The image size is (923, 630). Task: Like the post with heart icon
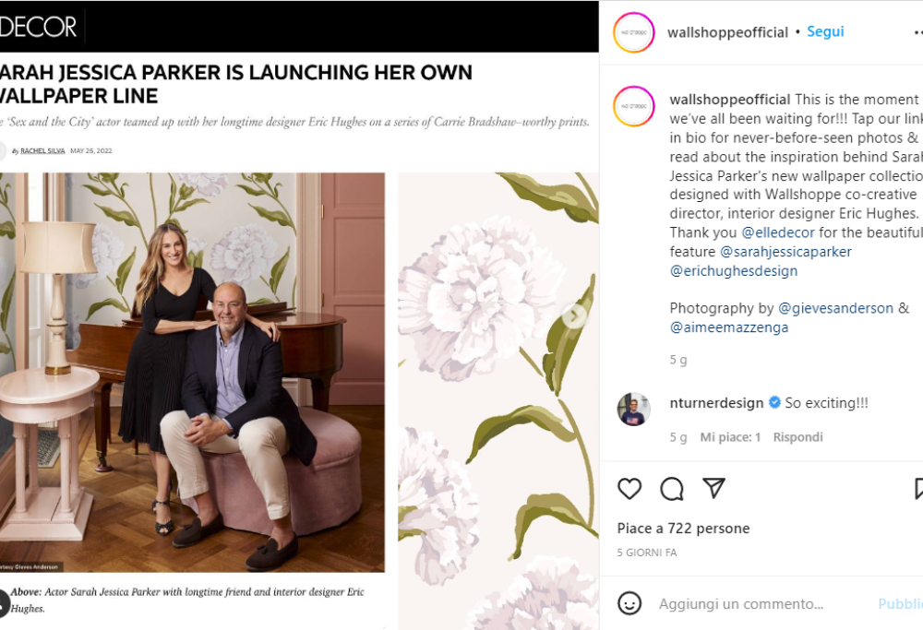tap(629, 489)
